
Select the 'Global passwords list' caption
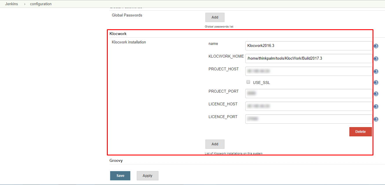tap(219, 27)
